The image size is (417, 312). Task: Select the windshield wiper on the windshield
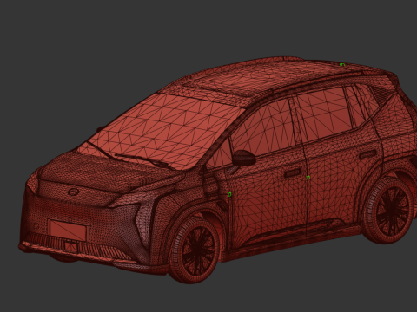[142, 159]
